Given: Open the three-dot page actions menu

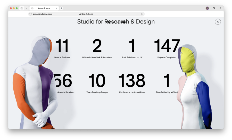Looking at the screenshot, I should coord(138,14).
